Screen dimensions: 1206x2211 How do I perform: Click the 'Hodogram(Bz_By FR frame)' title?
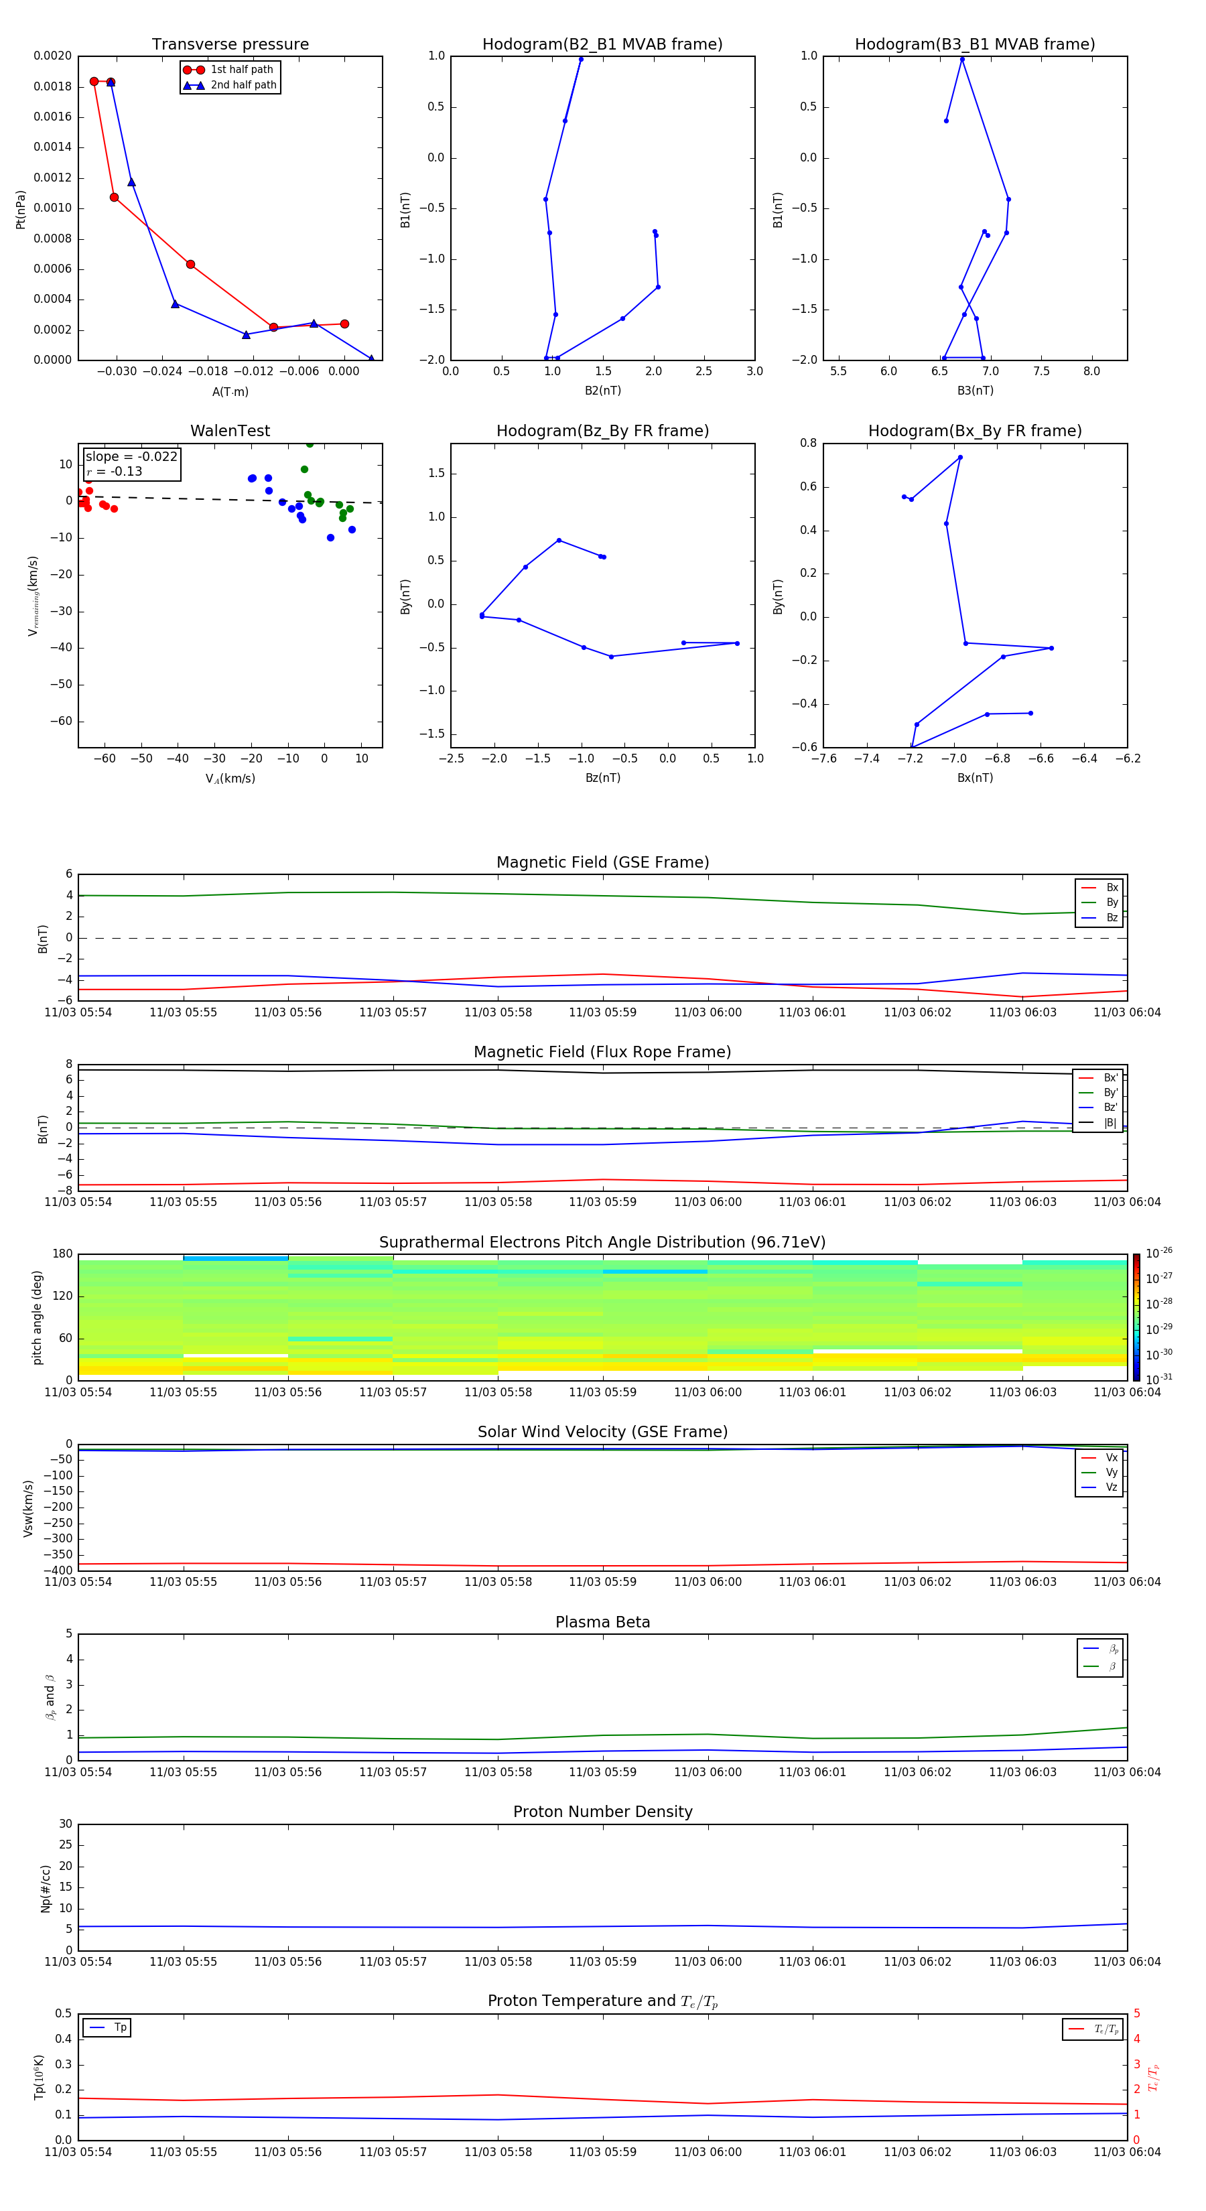[602, 431]
